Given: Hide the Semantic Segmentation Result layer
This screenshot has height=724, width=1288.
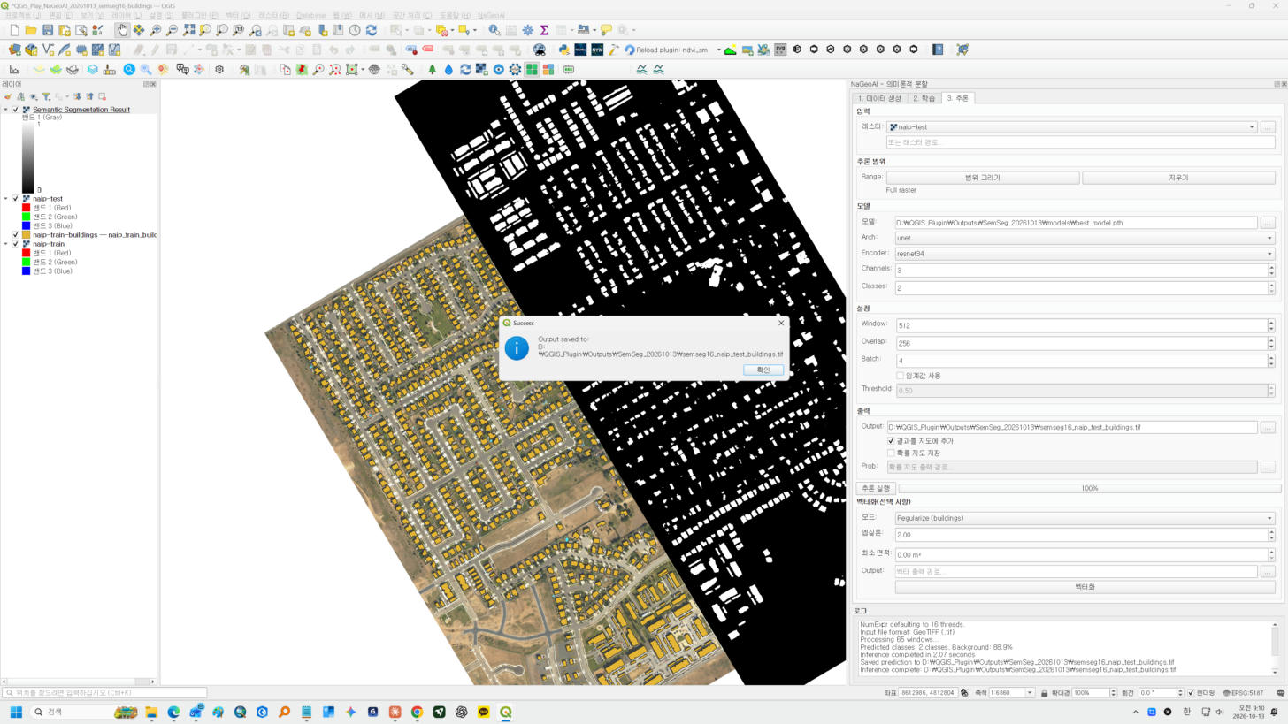Looking at the screenshot, I should point(15,110).
